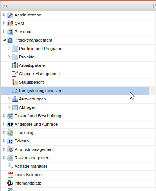This screenshot has width=156, height=191.
Task: Expand the Risikomanagement node arrow
Action: tap(4, 158)
